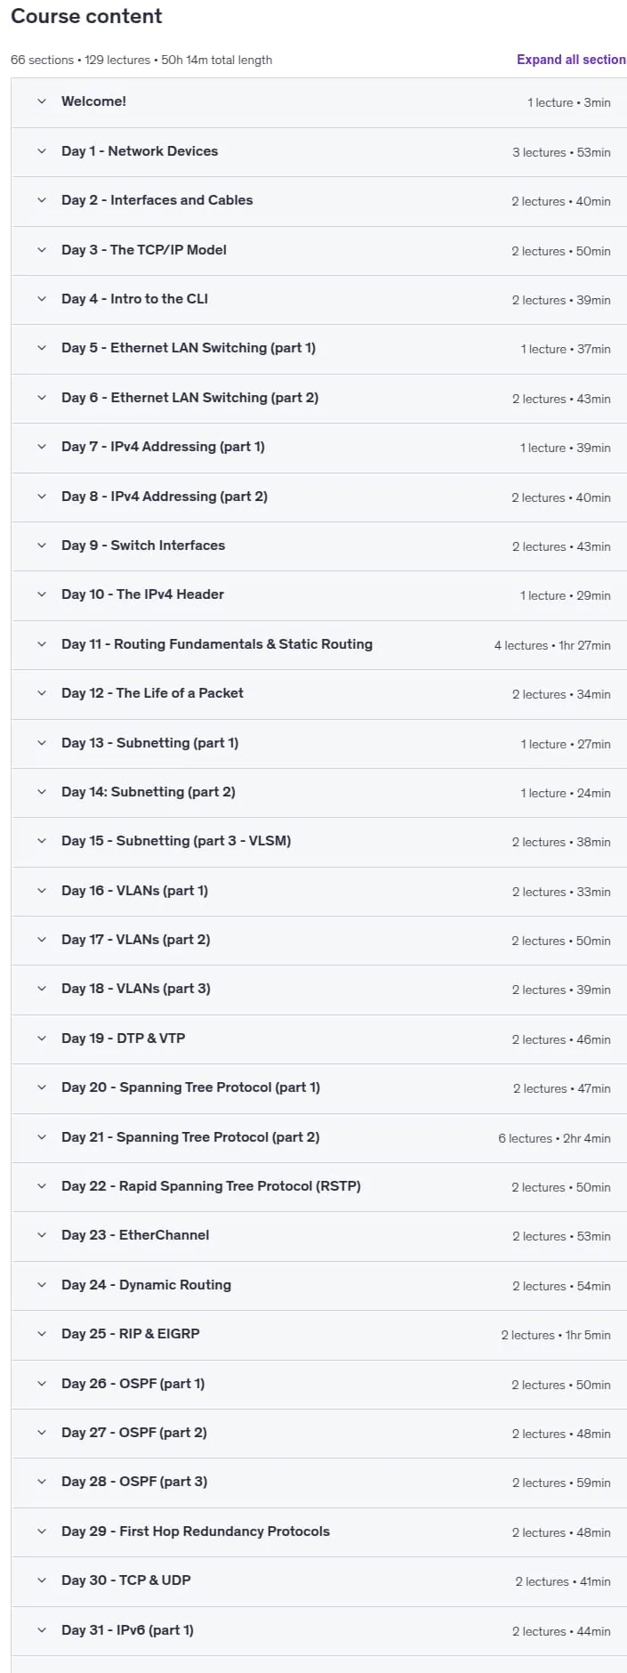Expand chevron for Day 10 - The IPv4 Header
Screen dimensions: 627x1673
click(x=42, y=594)
